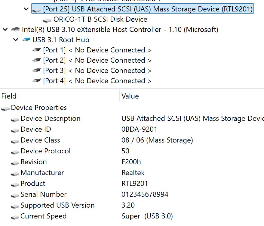Image resolution: width=264 pixels, height=226 pixels.
Task: Click the Intel host controller chip icon
Action: pos(15,30)
